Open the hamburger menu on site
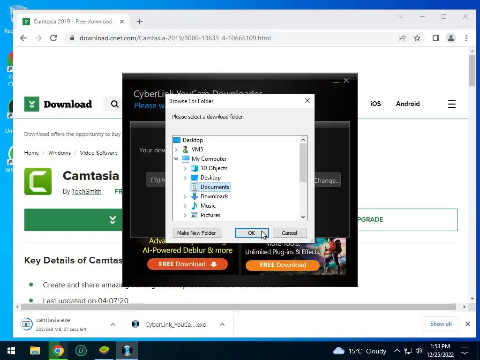The height and width of the screenshot is (360, 480). [452, 104]
